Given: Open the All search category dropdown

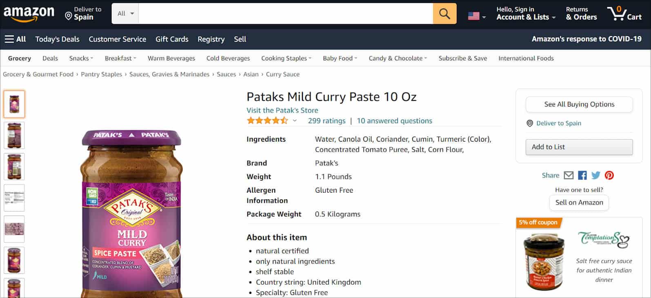Looking at the screenshot, I should click(124, 13).
